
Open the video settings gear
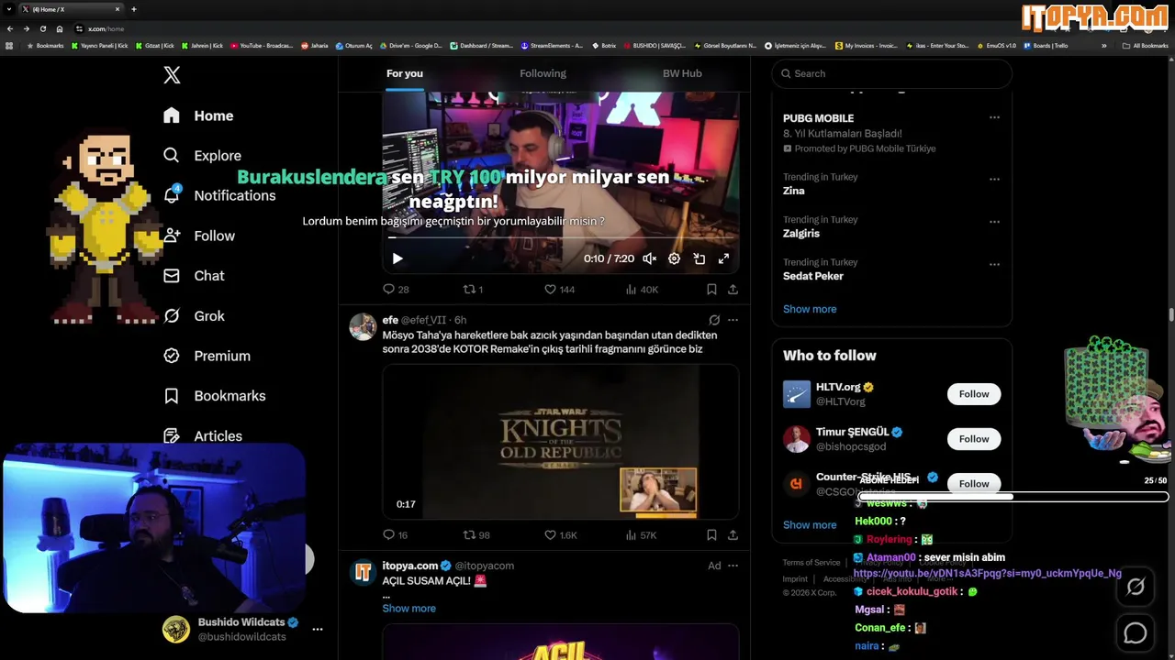pos(674,258)
